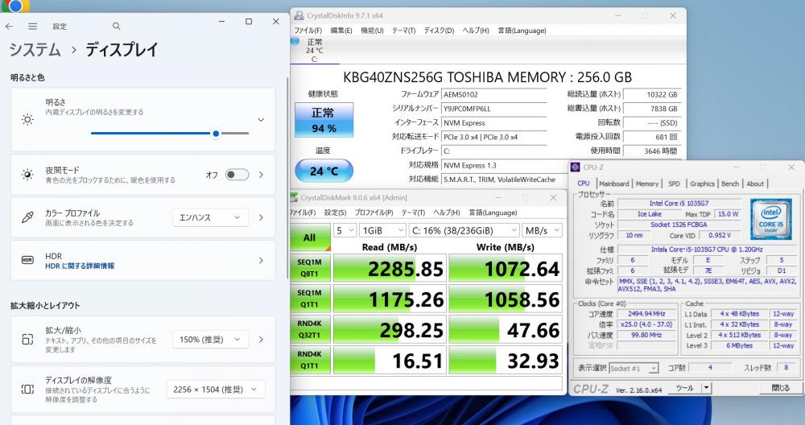Click the brightness sun icon
805x425 pixels.
tap(27, 120)
